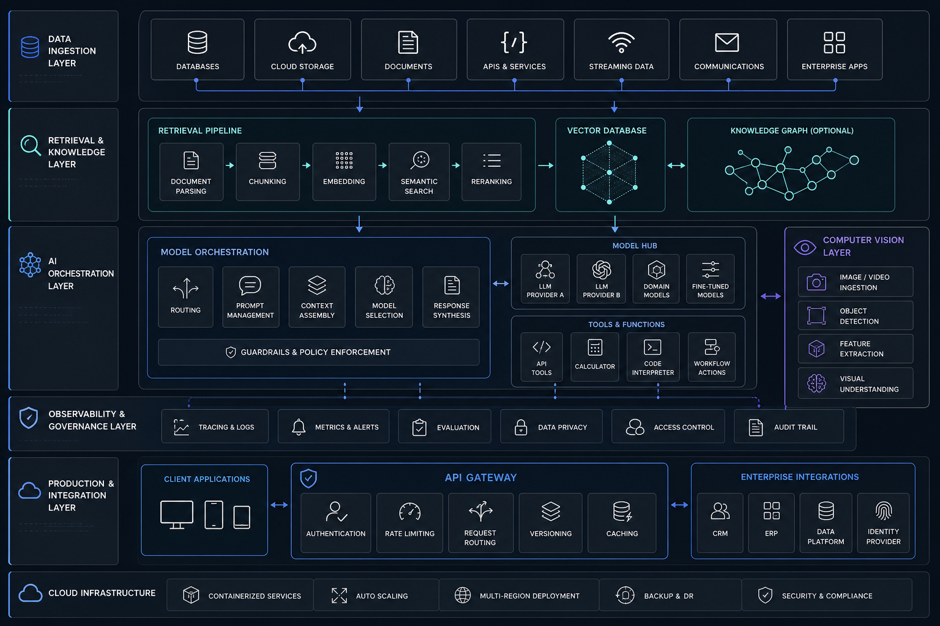Select the Routing arrows icon
940x626 pixels.
(185, 288)
